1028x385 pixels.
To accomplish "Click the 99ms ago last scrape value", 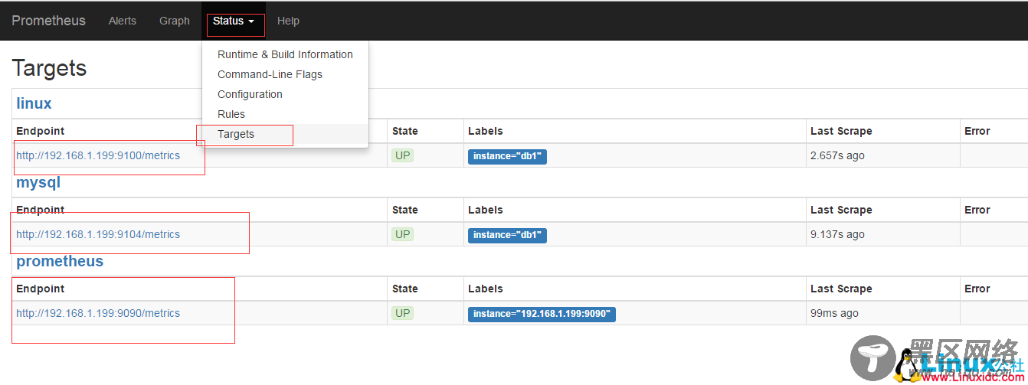I will point(834,313).
